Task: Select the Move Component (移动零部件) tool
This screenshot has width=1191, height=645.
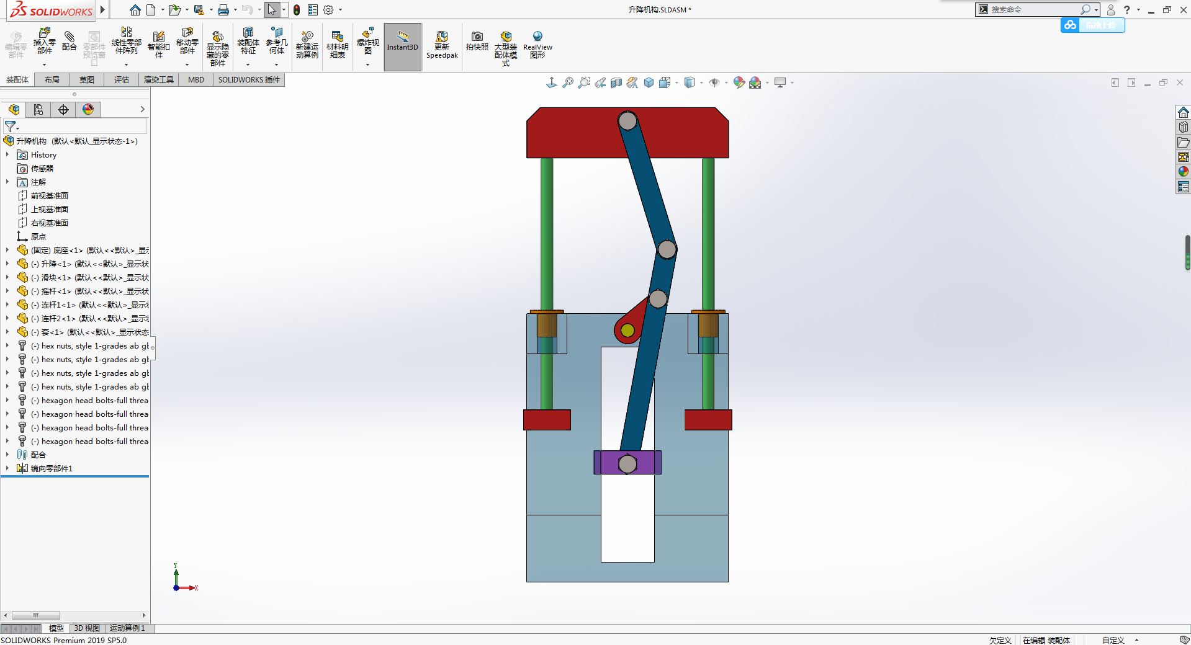Action: (187, 42)
